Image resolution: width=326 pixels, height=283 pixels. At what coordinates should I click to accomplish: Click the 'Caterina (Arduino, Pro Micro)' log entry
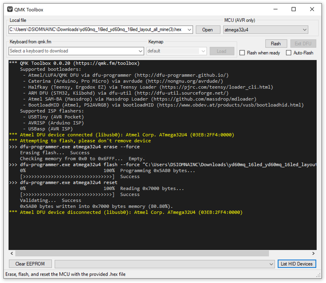tap(123, 81)
